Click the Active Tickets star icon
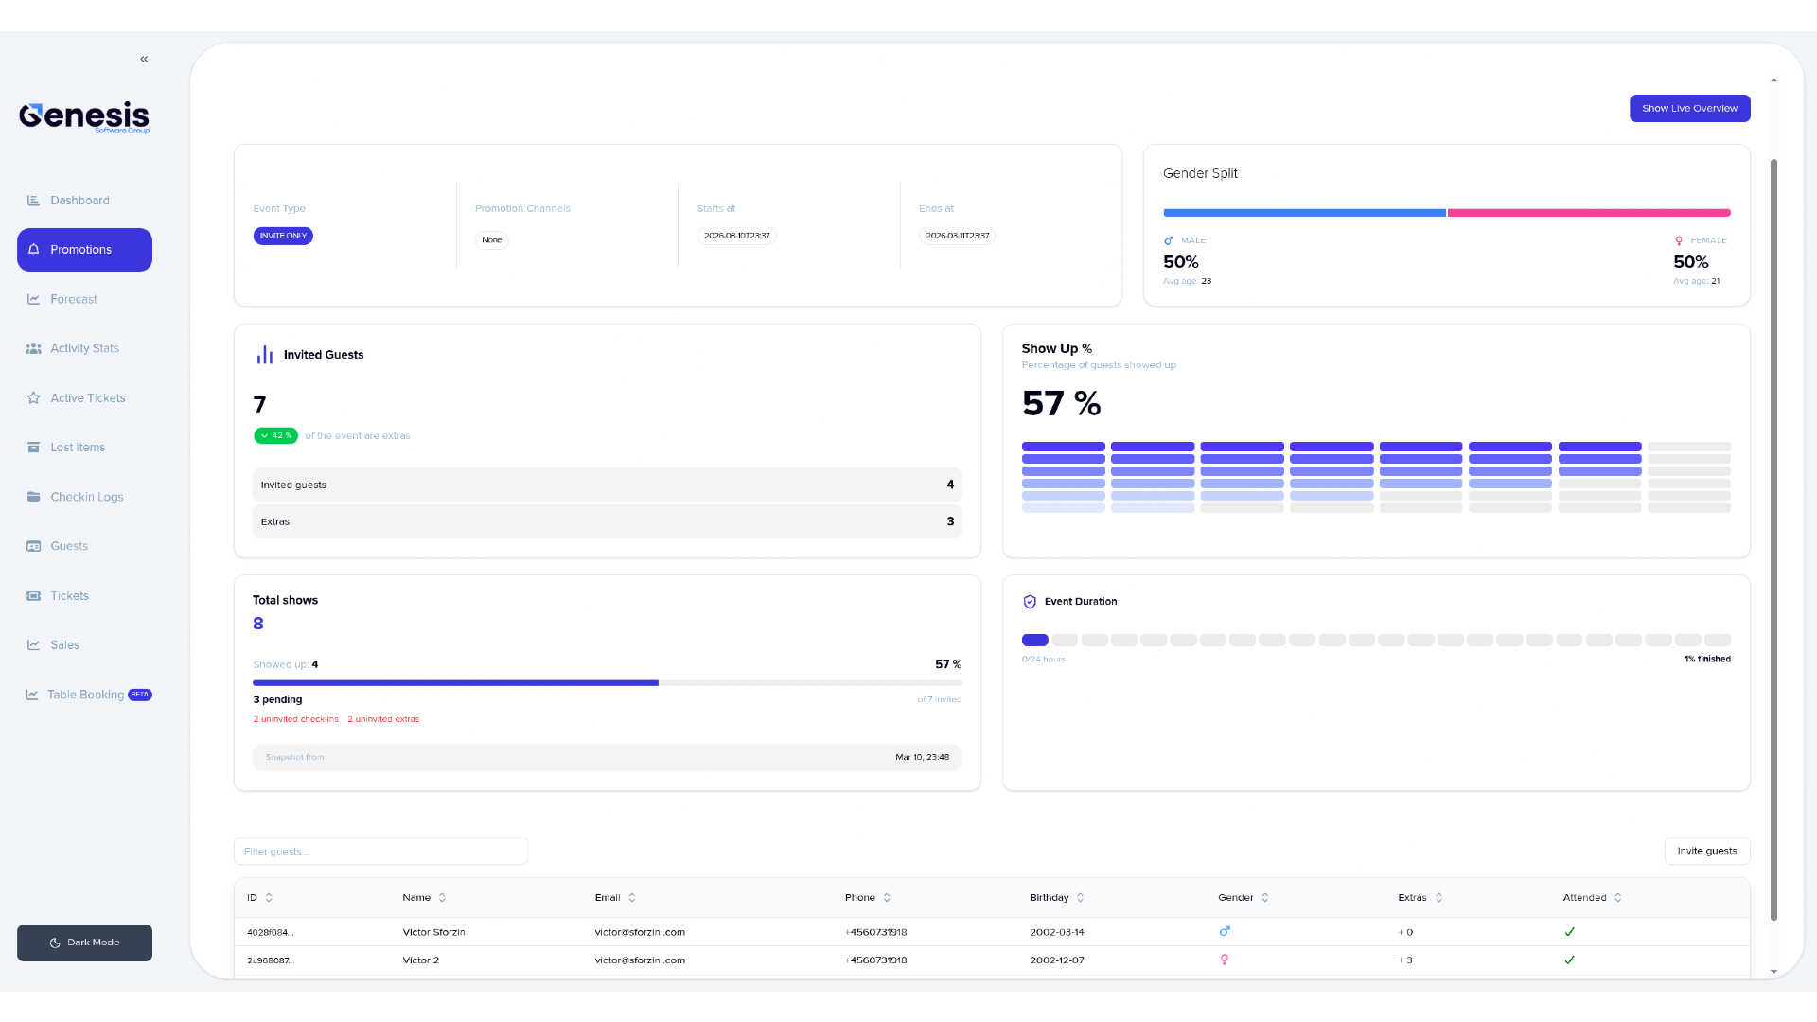1817x1022 pixels. click(33, 398)
